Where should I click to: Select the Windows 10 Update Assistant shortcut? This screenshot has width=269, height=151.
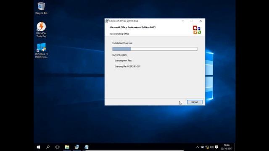(x=41, y=50)
